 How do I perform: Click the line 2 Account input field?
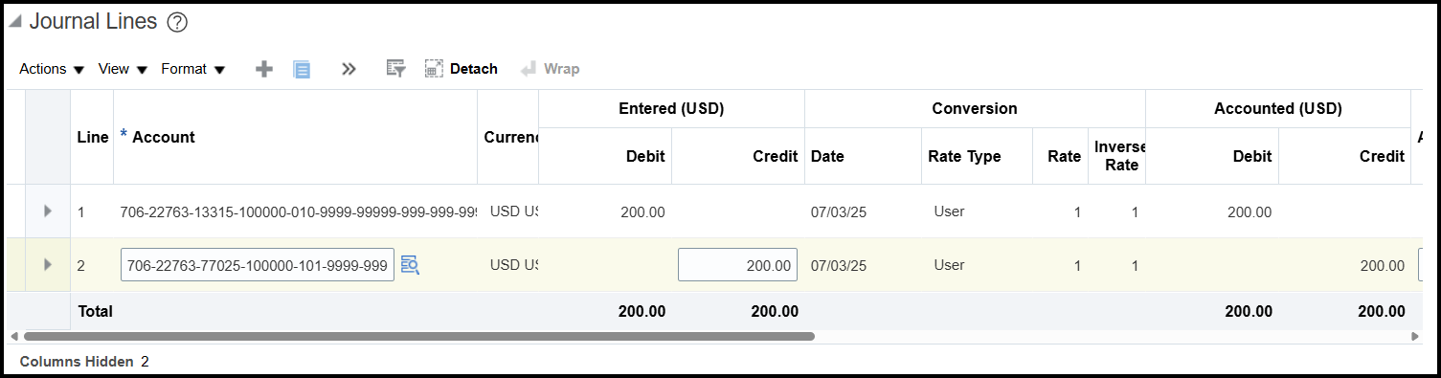[x=258, y=265]
